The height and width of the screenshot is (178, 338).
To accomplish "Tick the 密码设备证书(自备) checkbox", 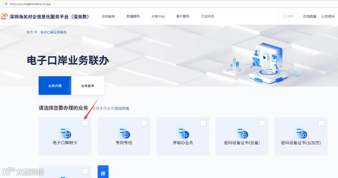I will click(262, 123).
